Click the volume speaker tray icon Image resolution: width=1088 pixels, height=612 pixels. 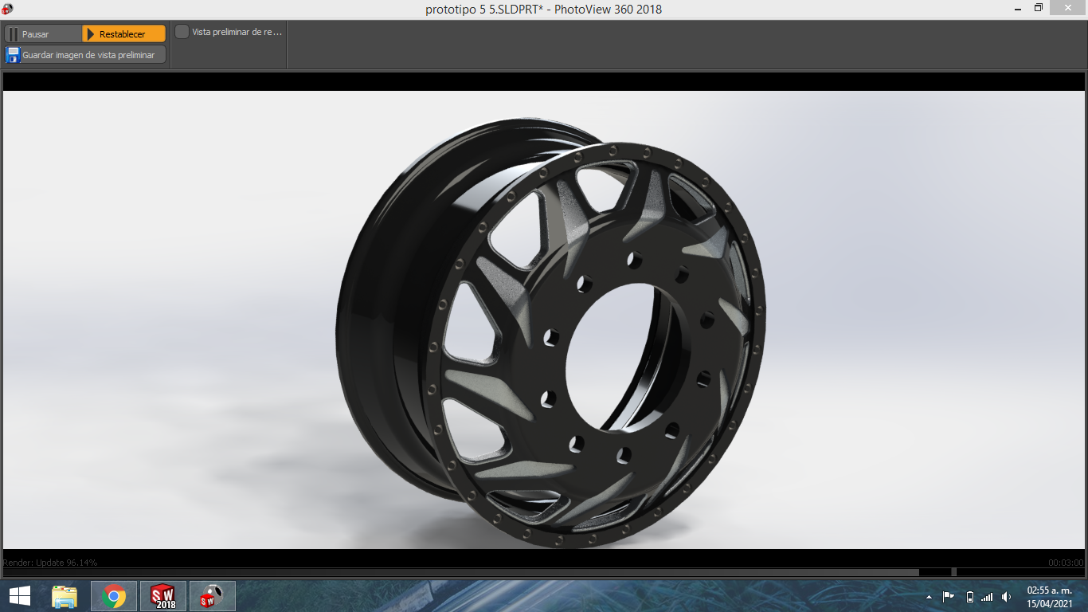coord(1007,596)
